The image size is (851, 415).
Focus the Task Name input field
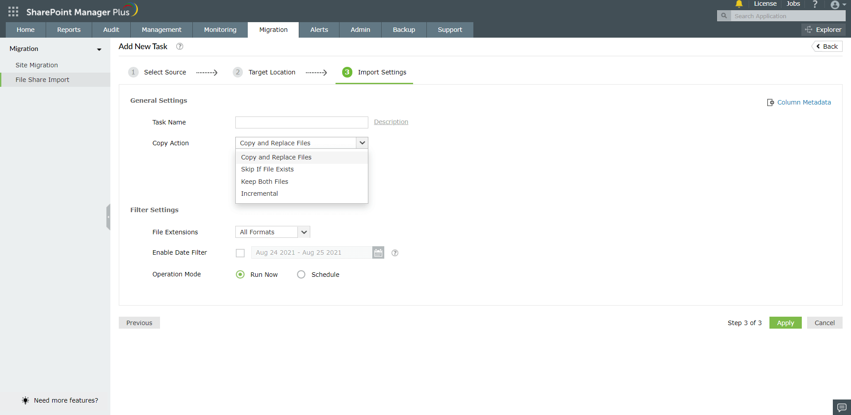click(302, 122)
